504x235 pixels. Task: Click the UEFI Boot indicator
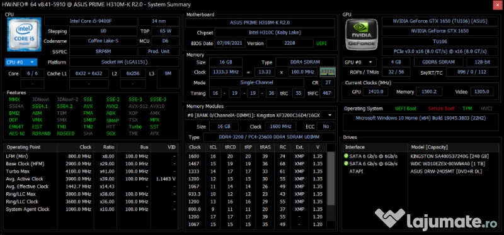coord(406,109)
